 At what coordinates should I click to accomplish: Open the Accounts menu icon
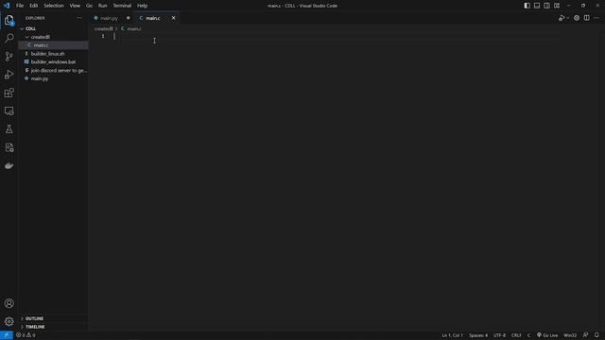click(x=9, y=303)
